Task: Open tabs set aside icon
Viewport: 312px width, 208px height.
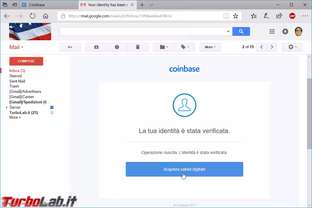Action: 5,5
